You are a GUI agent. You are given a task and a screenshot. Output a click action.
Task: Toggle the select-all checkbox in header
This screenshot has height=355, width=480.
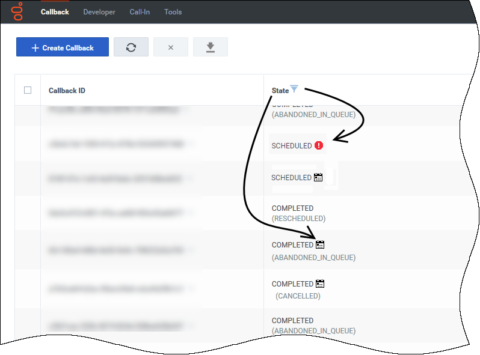coord(28,90)
